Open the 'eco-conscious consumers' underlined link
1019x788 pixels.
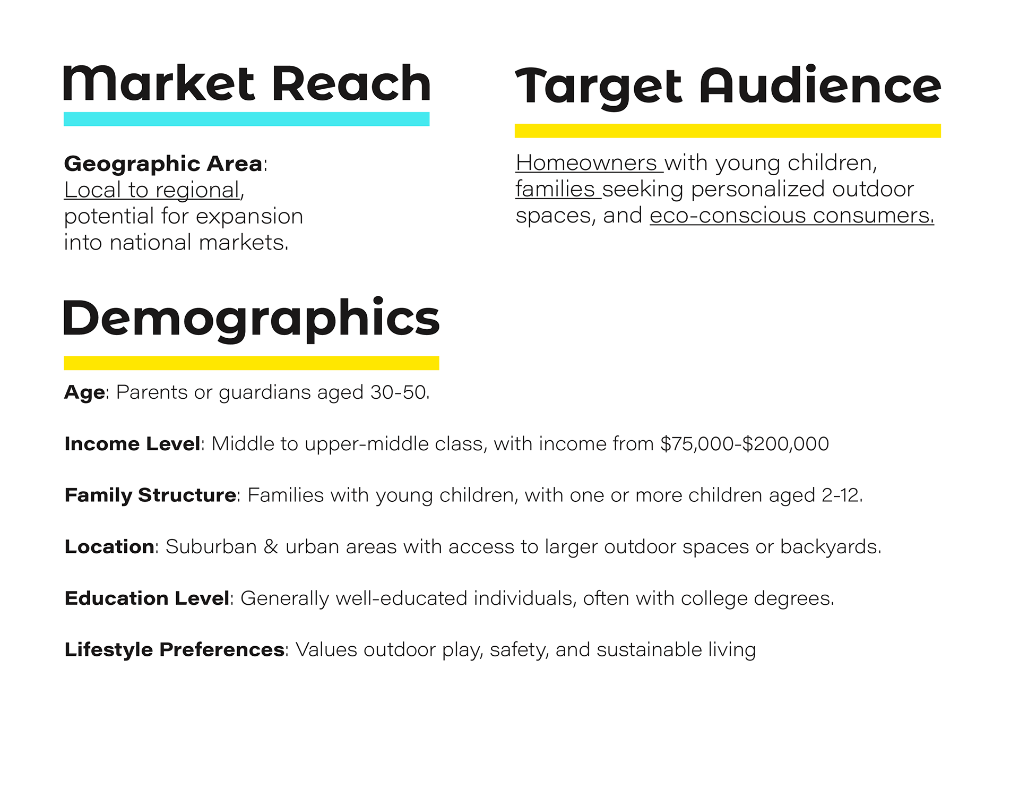tap(792, 216)
